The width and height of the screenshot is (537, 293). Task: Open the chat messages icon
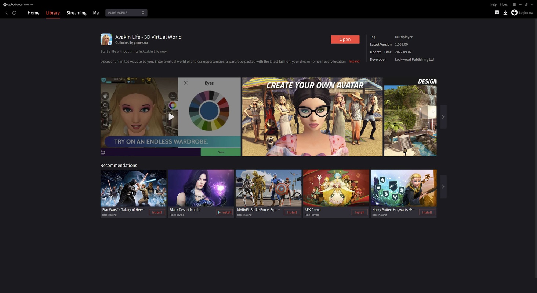[x=497, y=12]
